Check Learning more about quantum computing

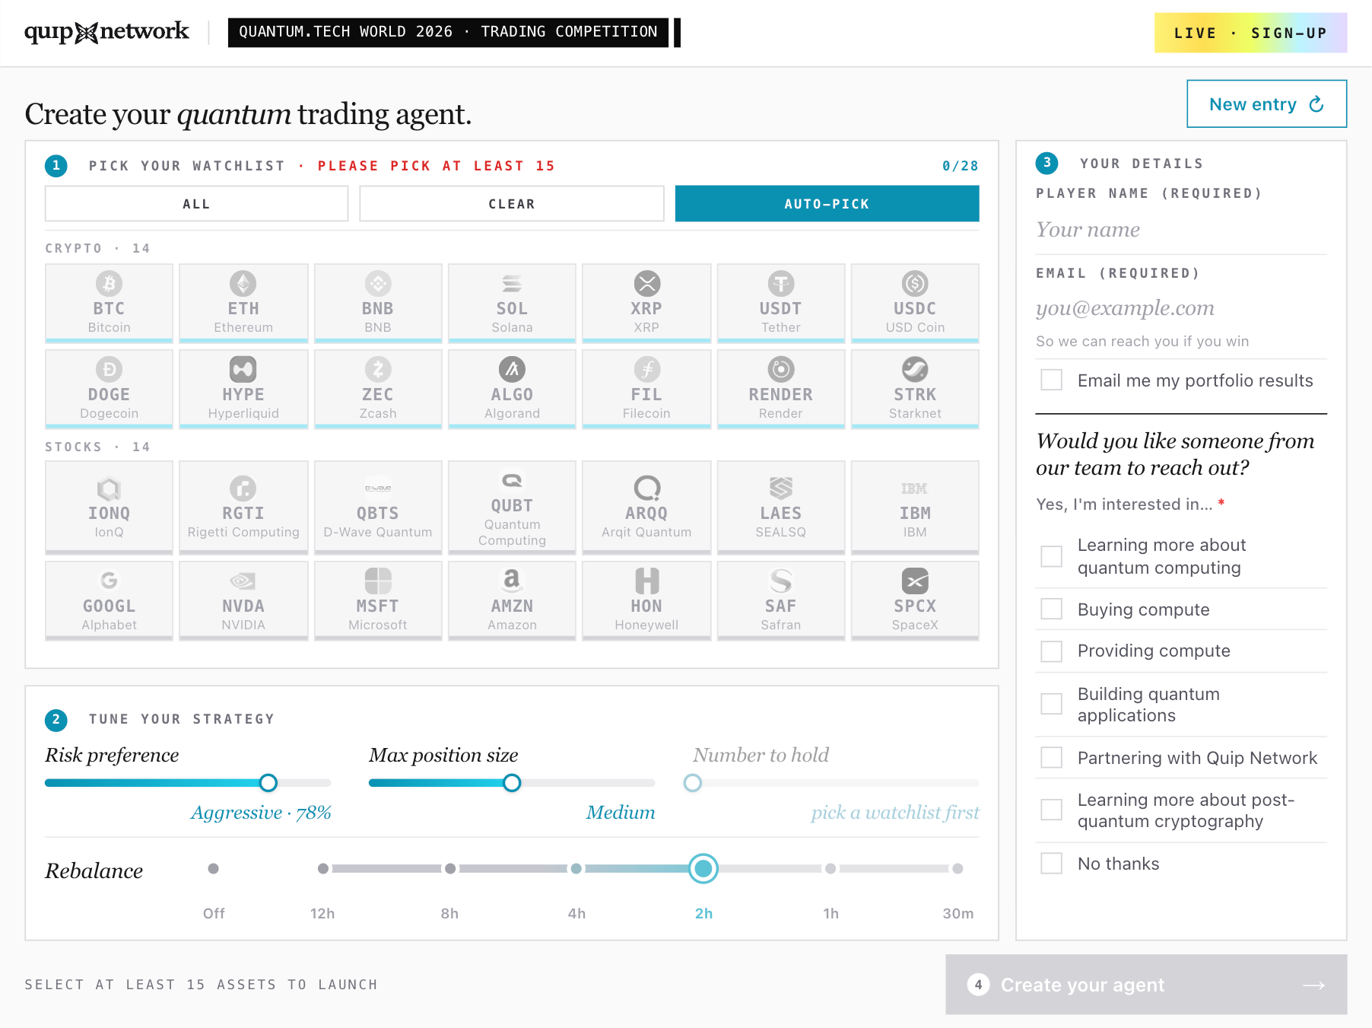coord(1052,556)
